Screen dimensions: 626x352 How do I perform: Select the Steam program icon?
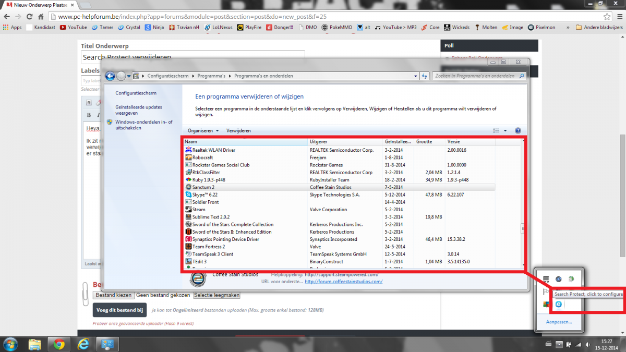pos(188,210)
